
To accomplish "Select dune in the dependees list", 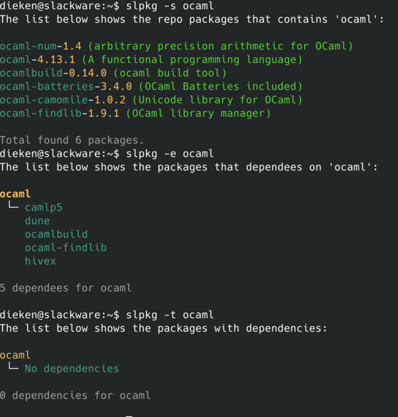I will [x=37, y=220].
